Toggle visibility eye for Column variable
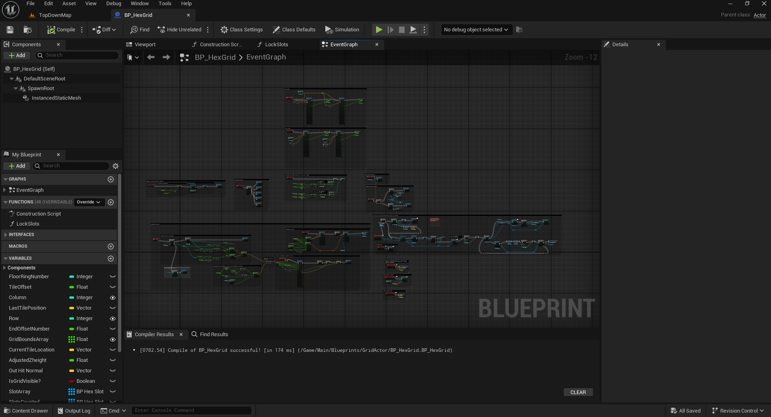The image size is (771, 417). (113, 298)
